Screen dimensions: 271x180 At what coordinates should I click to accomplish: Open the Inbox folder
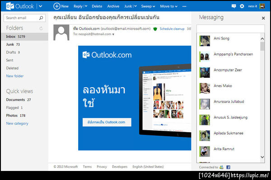tap(24, 37)
